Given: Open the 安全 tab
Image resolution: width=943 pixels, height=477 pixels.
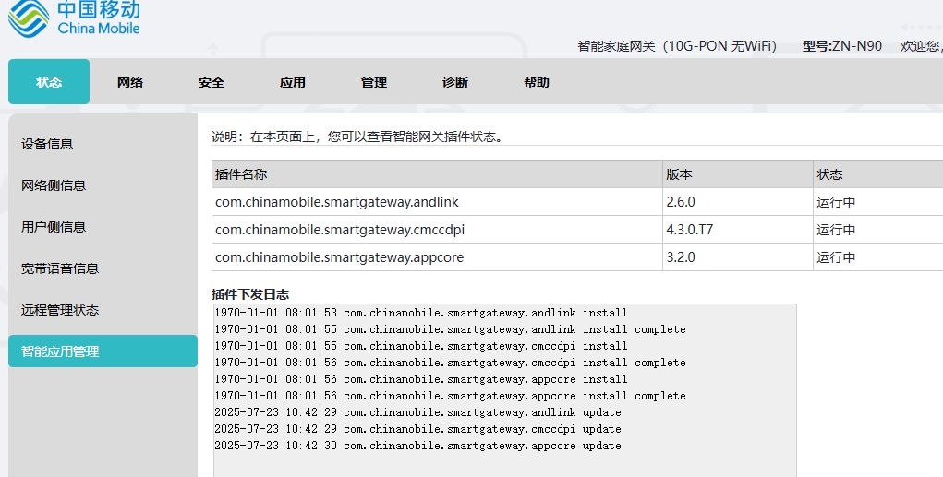Looking at the screenshot, I should pyautogui.click(x=212, y=82).
